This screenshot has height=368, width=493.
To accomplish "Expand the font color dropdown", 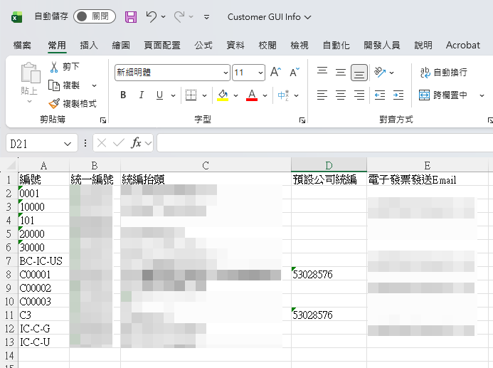I will (x=265, y=95).
